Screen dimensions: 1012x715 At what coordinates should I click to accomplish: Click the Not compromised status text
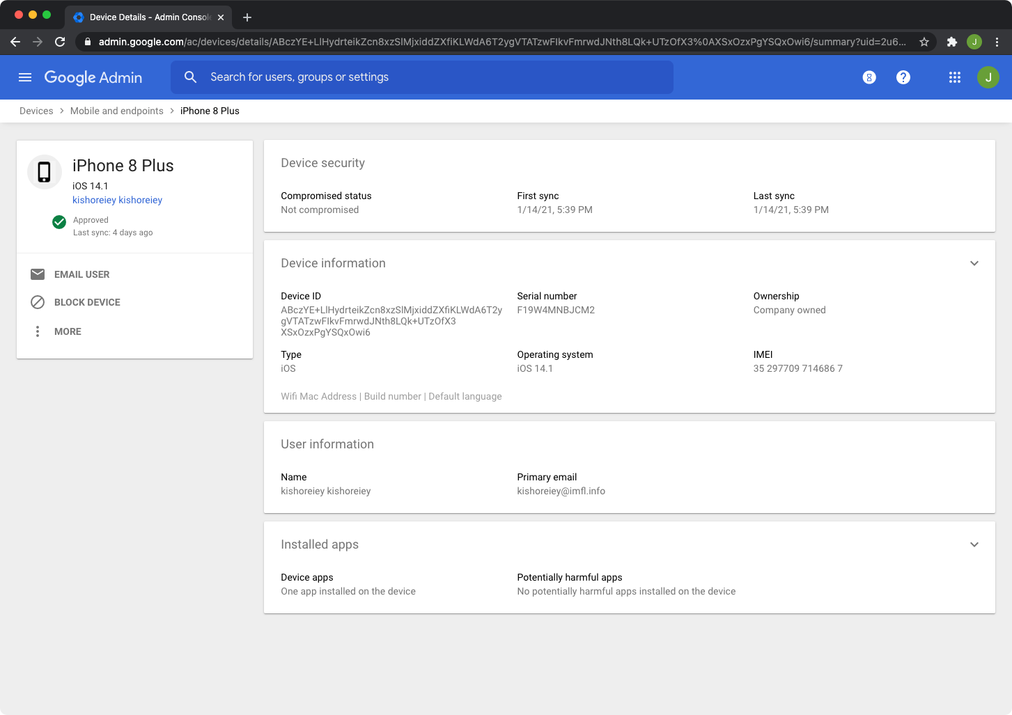[320, 210]
